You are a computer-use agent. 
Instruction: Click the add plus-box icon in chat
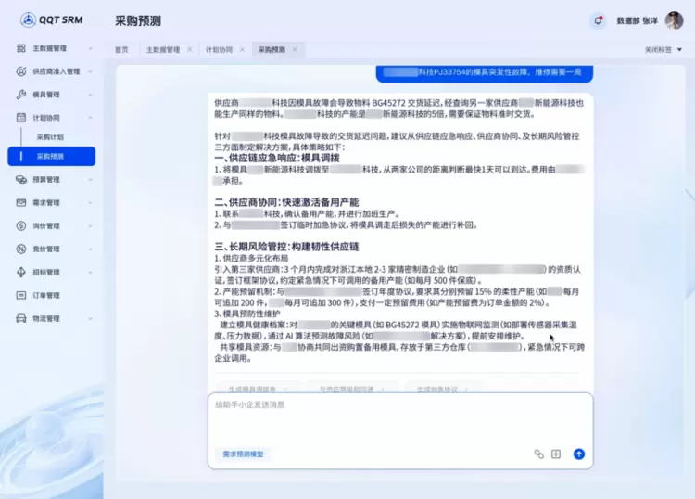tap(556, 454)
